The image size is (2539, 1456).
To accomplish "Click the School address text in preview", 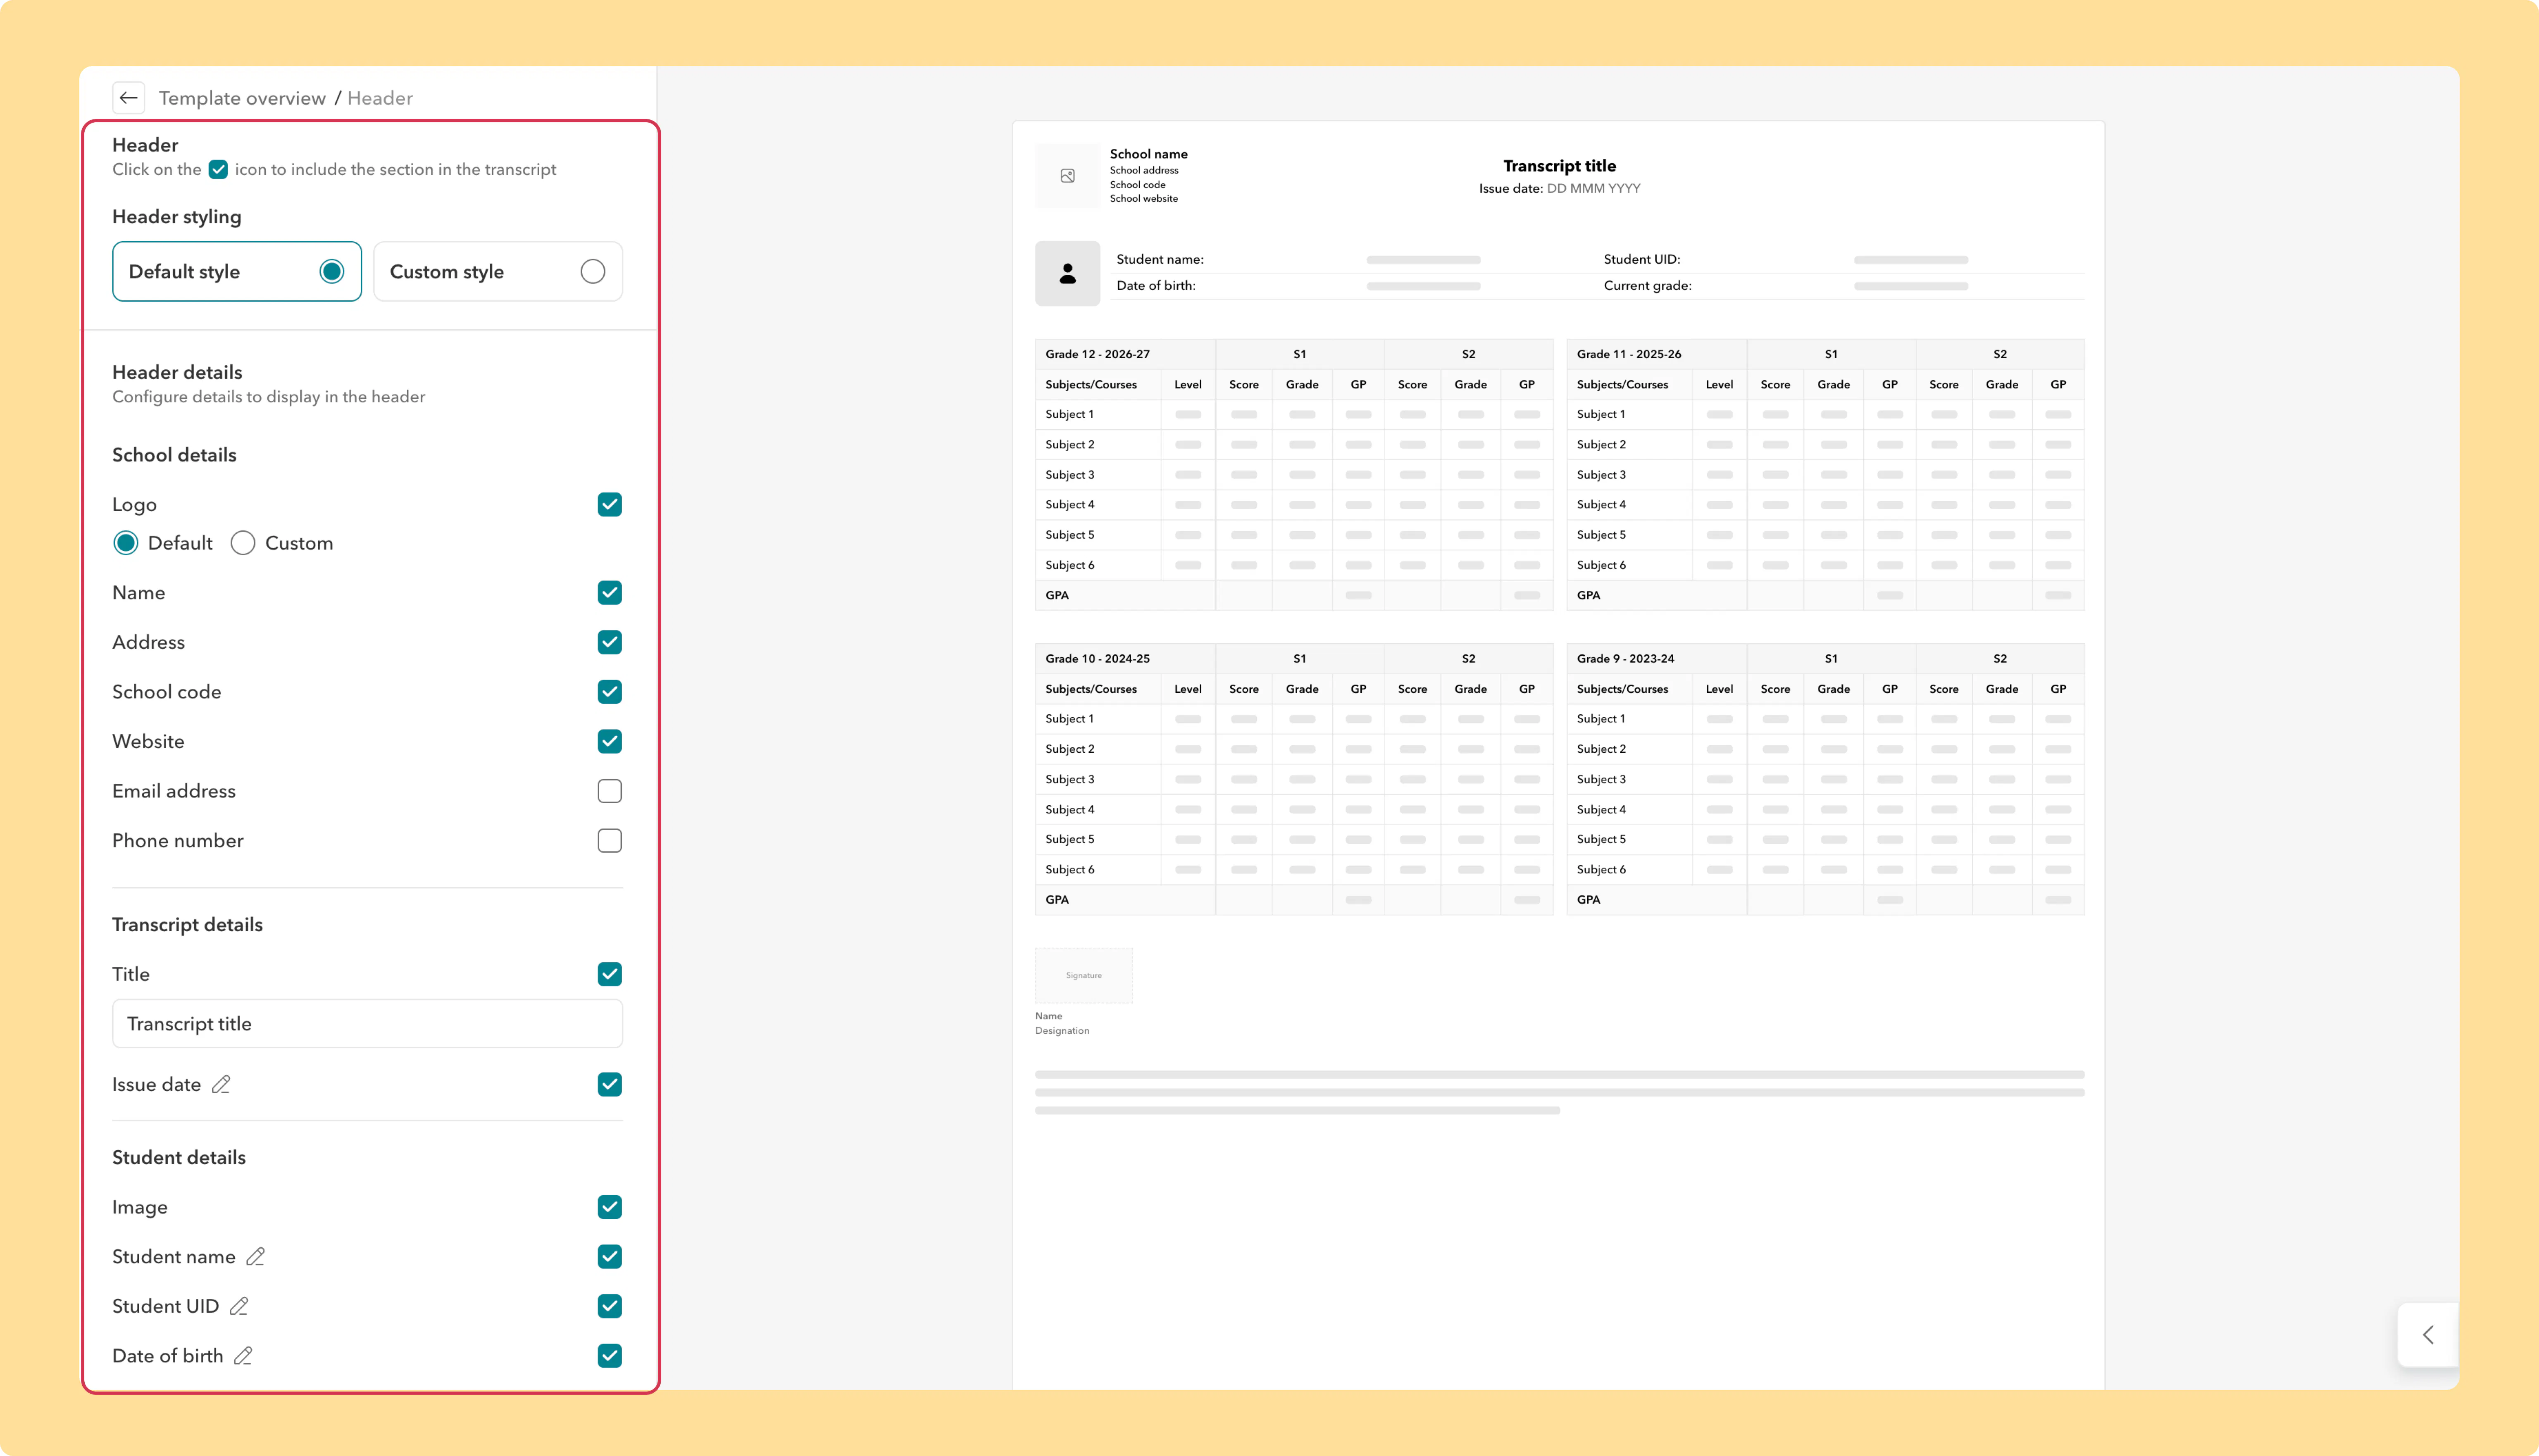I will (x=1144, y=171).
